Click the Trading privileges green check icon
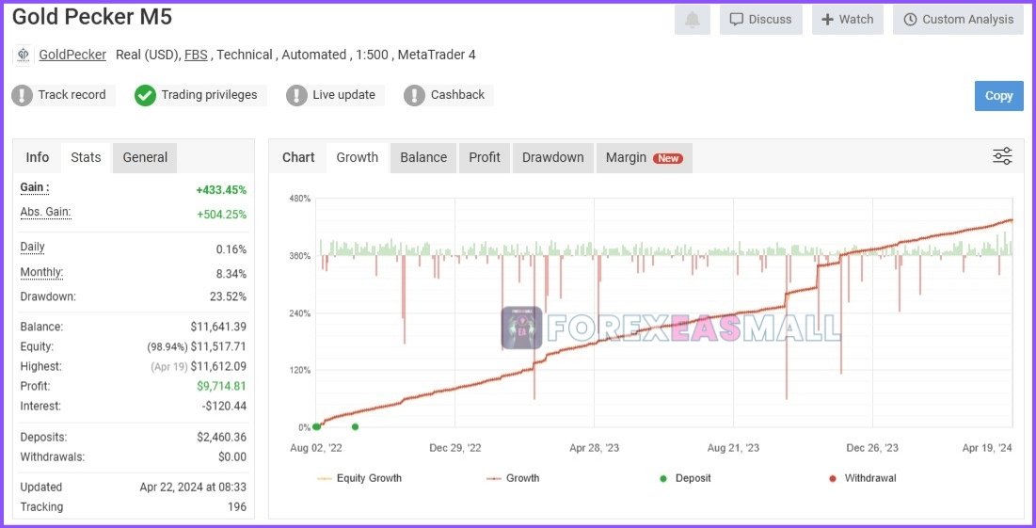This screenshot has height=528, width=1036. pos(145,95)
